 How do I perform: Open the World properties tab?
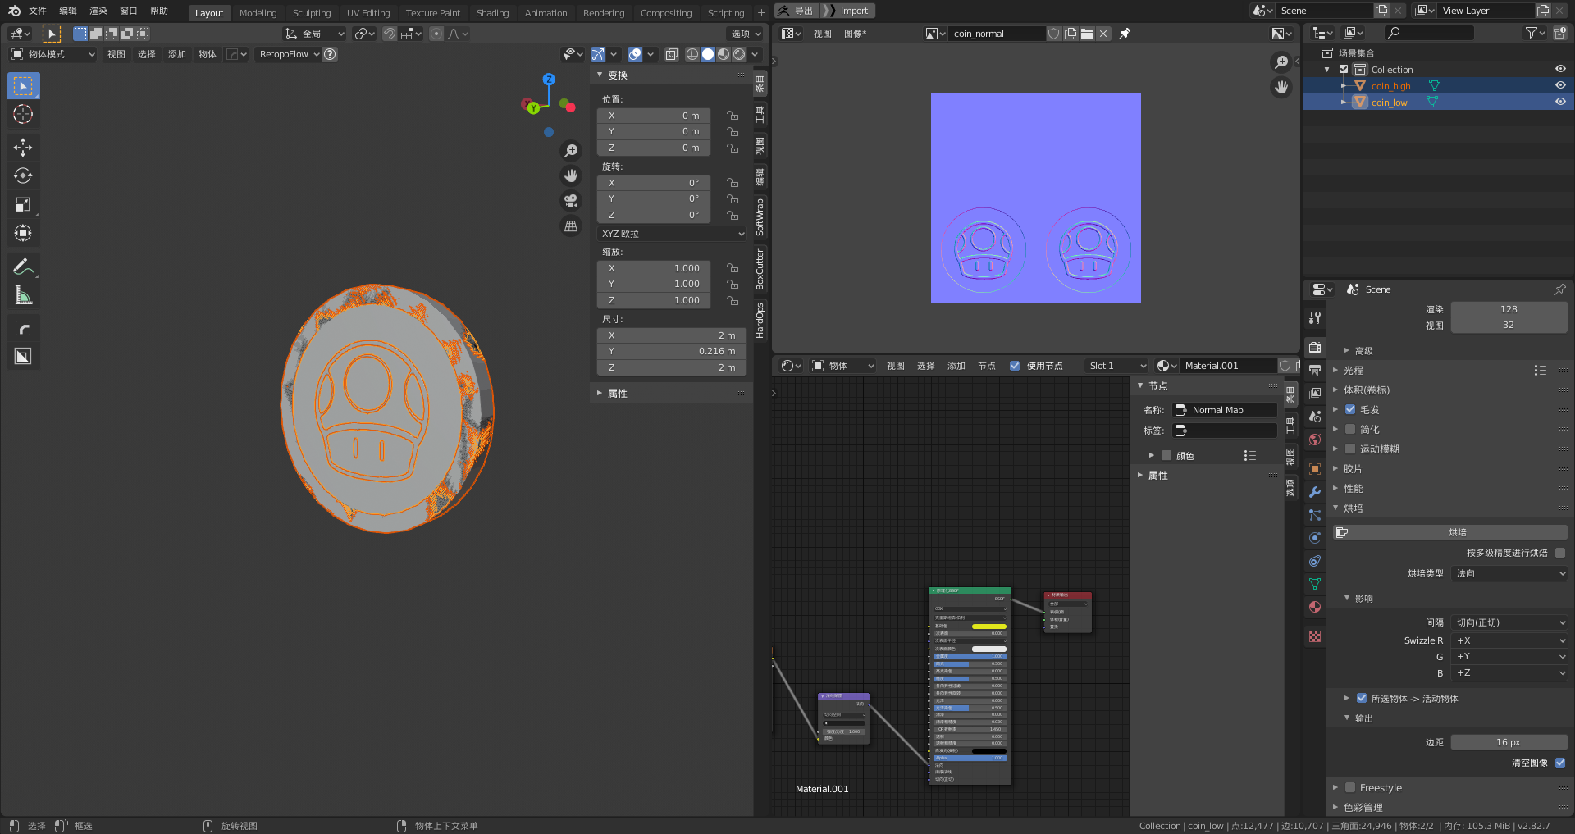click(1315, 440)
